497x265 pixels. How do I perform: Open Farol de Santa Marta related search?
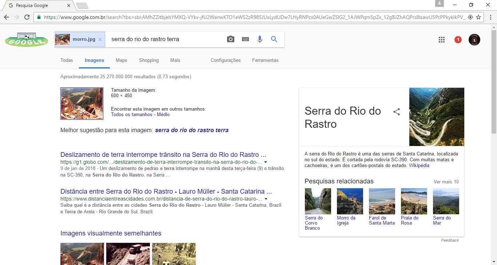382,207
